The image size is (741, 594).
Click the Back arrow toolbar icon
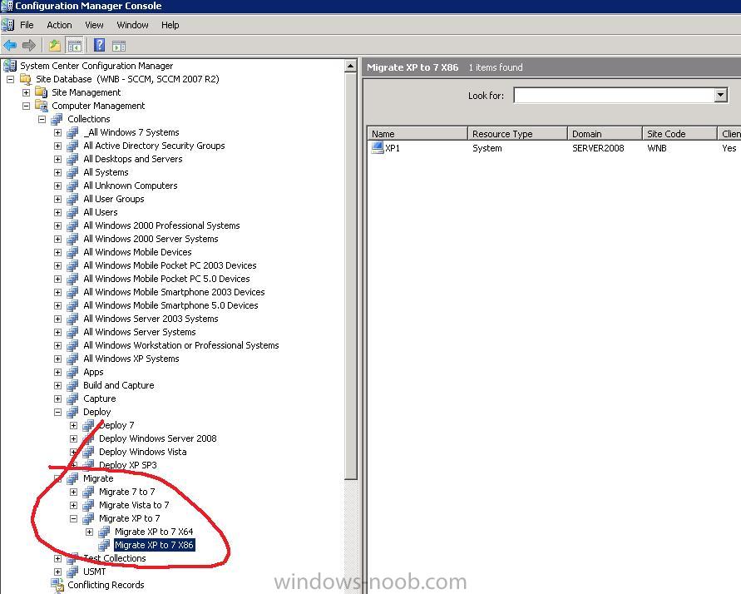(10, 46)
